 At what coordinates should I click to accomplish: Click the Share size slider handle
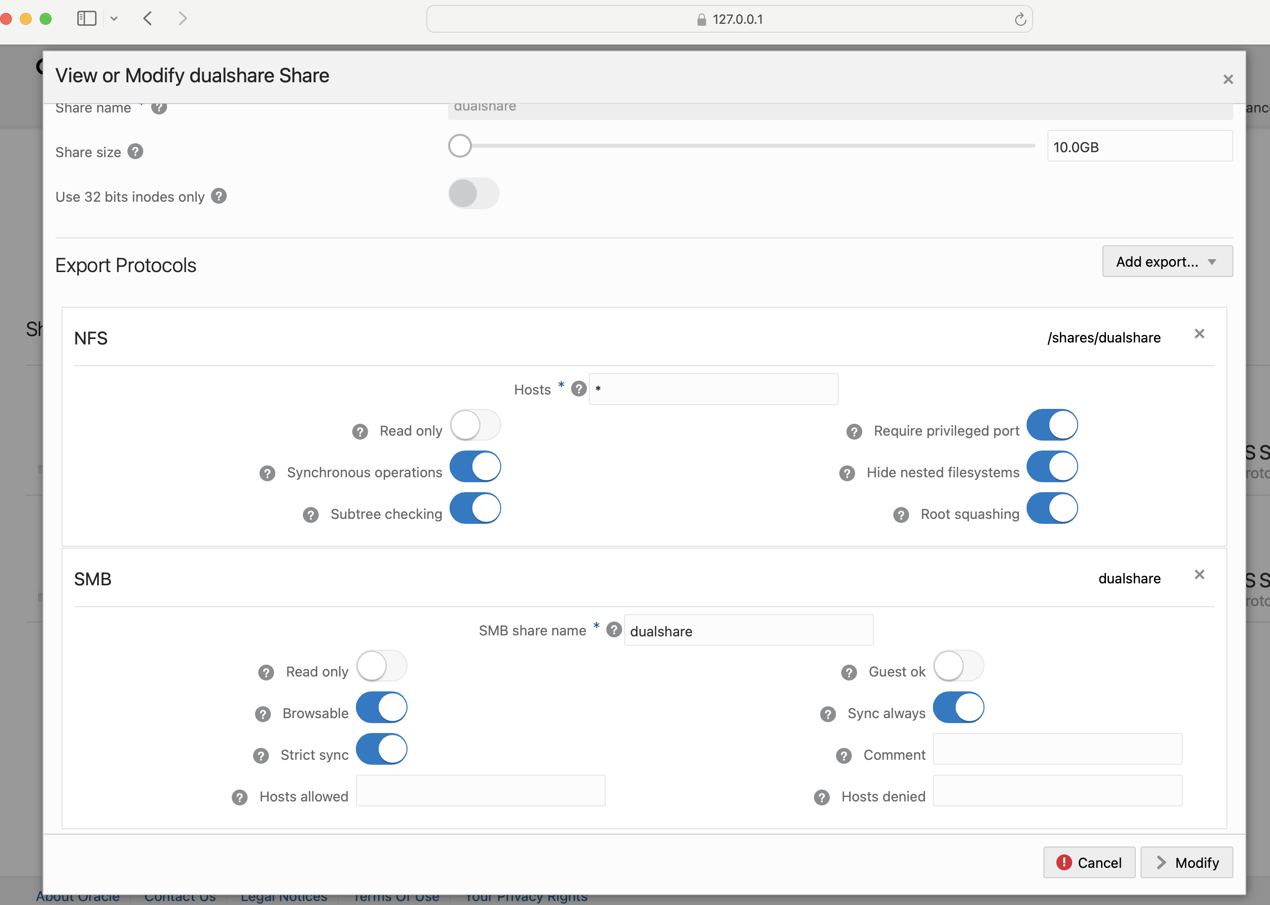[x=460, y=146]
